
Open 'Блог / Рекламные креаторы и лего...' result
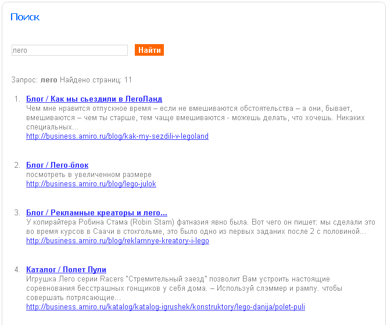click(x=96, y=213)
